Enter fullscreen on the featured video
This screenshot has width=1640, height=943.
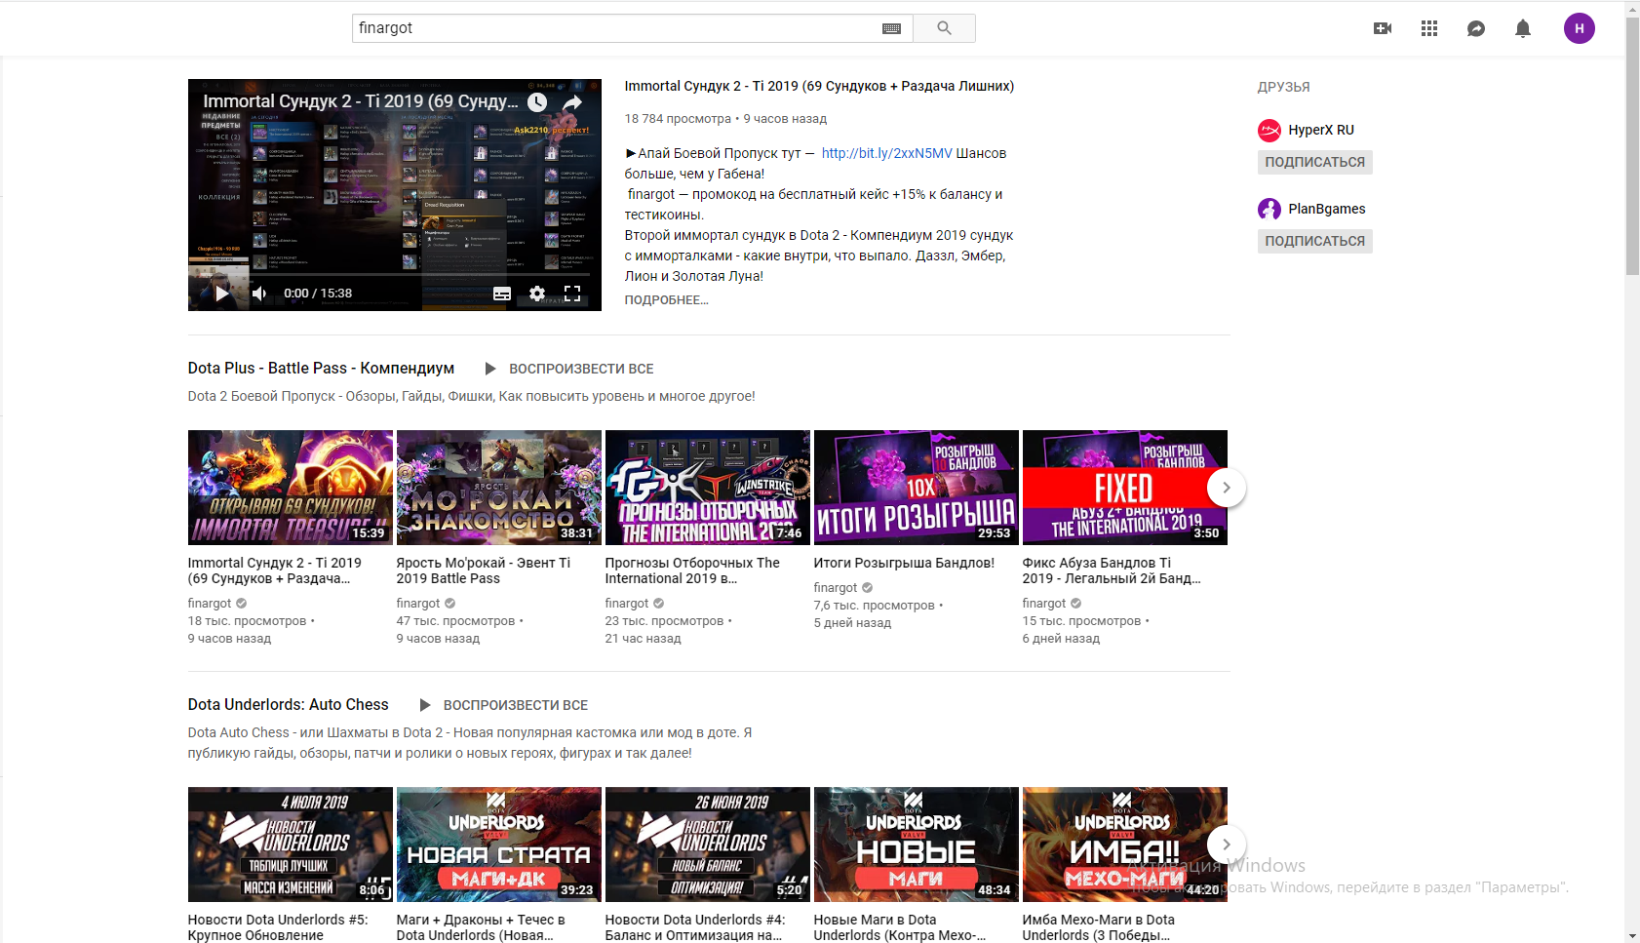[x=572, y=293]
